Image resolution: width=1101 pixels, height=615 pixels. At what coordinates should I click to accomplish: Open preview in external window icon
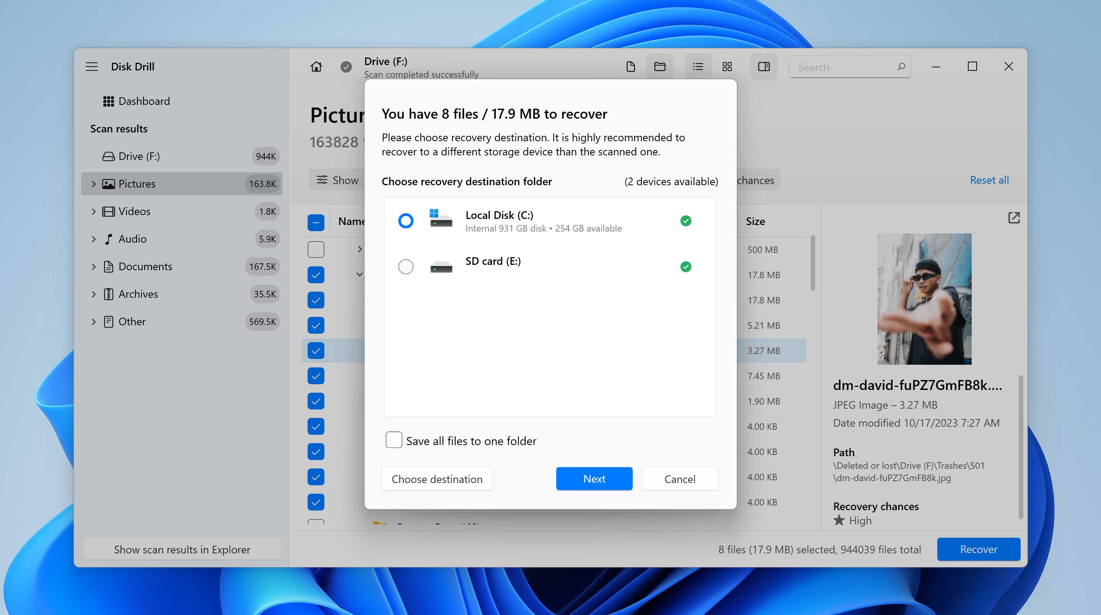click(x=1014, y=218)
